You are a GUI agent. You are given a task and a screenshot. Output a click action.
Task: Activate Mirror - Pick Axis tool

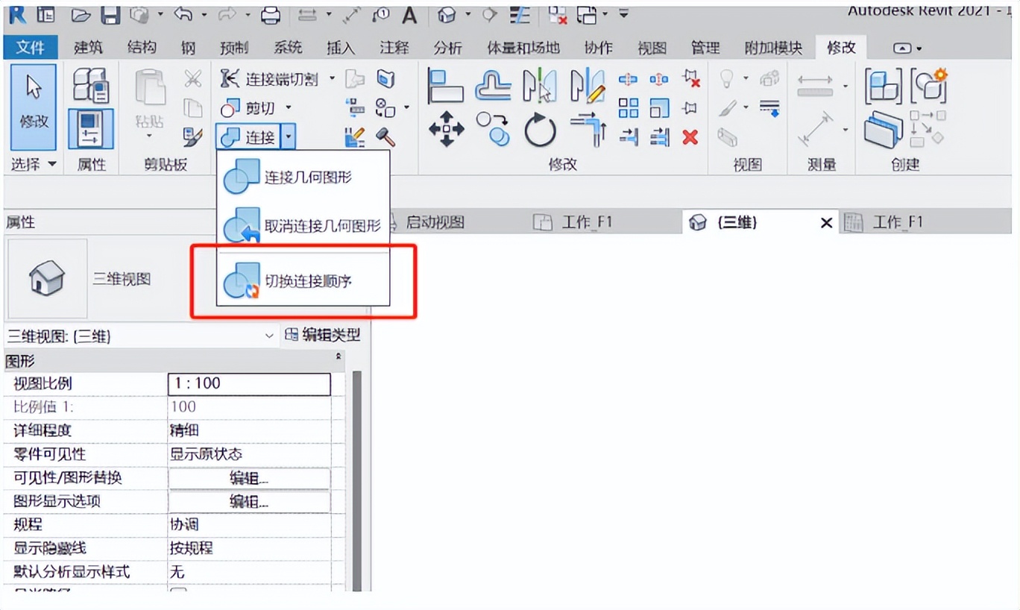540,86
